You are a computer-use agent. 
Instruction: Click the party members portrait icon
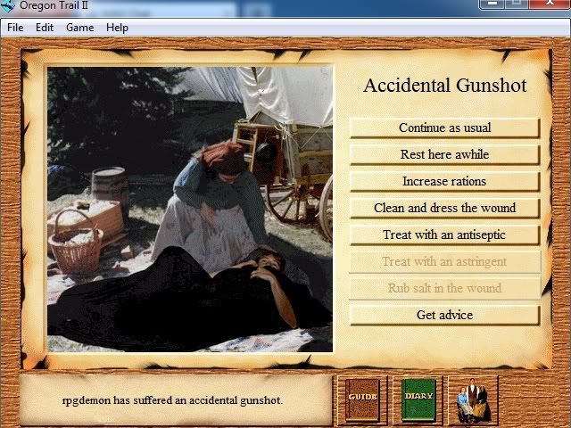(x=474, y=400)
